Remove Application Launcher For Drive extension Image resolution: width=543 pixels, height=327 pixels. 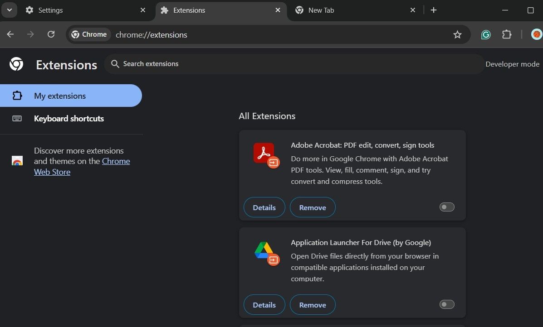[x=313, y=305]
